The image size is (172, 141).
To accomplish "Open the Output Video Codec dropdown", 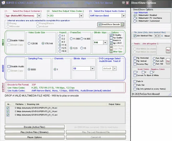I will click(x=81, y=16).
